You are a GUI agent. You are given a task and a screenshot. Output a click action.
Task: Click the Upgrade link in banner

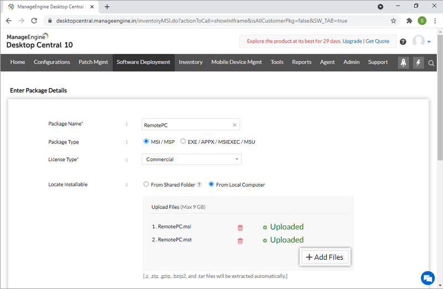(x=352, y=41)
